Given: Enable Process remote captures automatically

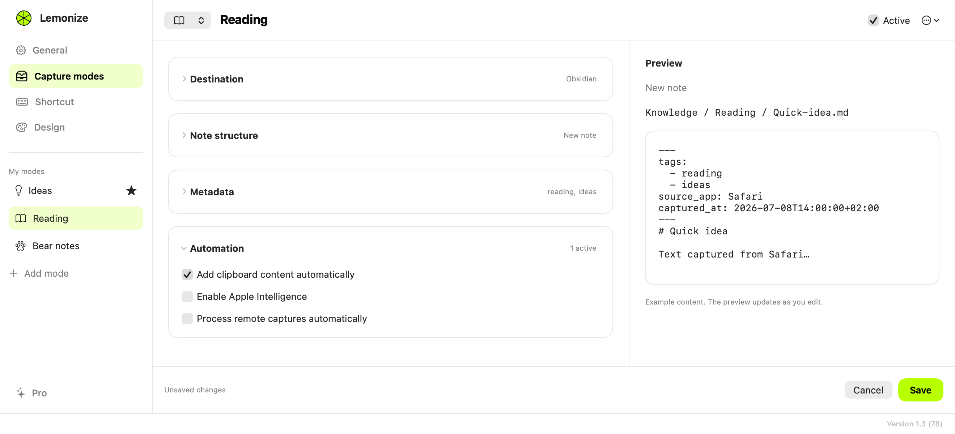Looking at the screenshot, I should click(187, 319).
